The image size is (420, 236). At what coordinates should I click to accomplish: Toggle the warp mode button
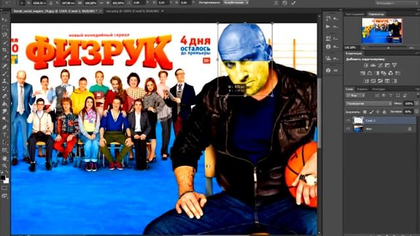276,3
